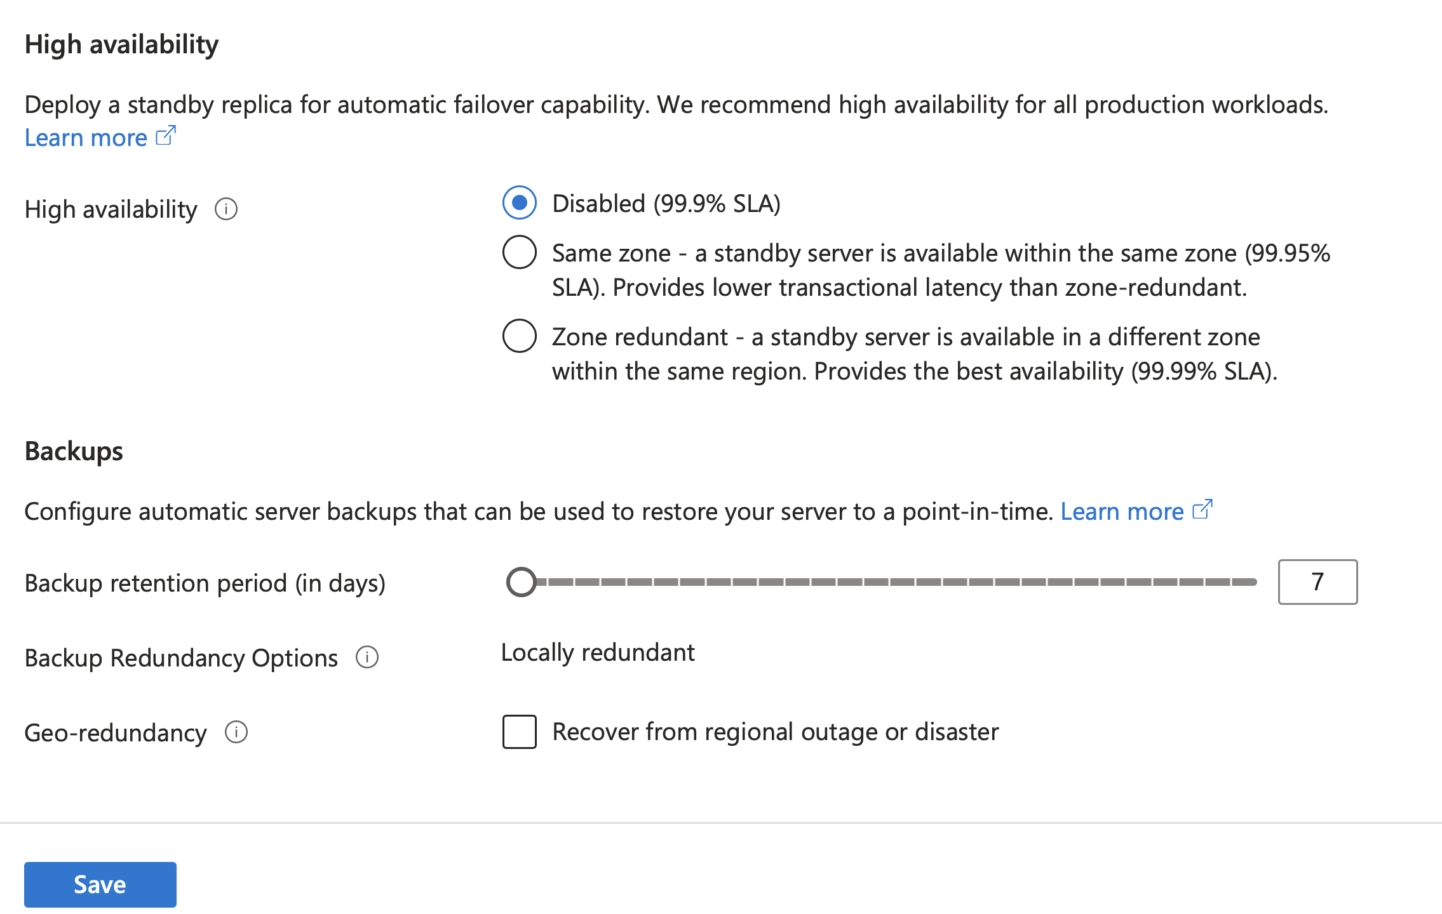Screen dimensions: 1442x914
Task: Click the backup retention slider handle
Action: click(522, 582)
